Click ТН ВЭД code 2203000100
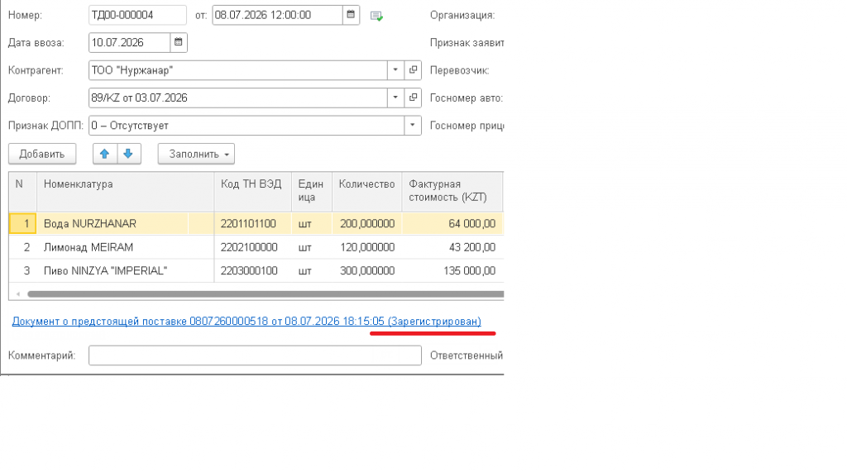 click(249, 270)
